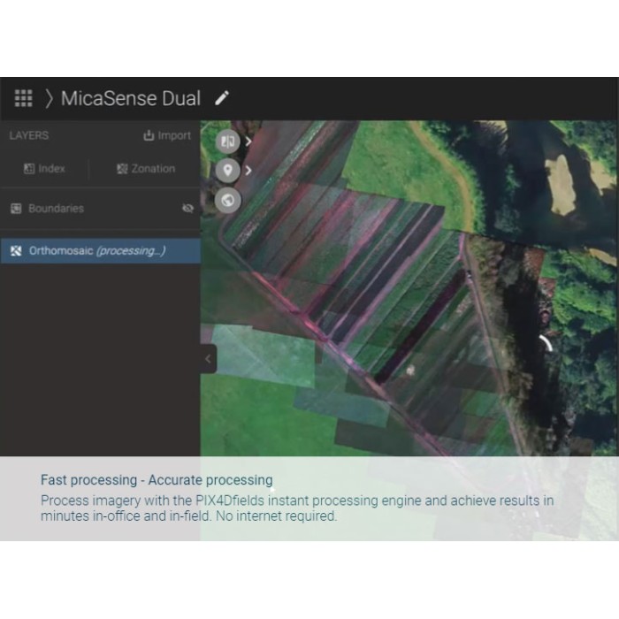Screen dimensions: 619x619
Task: Click breadcrumb chevron before MicaSense Dual
Action: pyautogui.click(x=49, y=98)
